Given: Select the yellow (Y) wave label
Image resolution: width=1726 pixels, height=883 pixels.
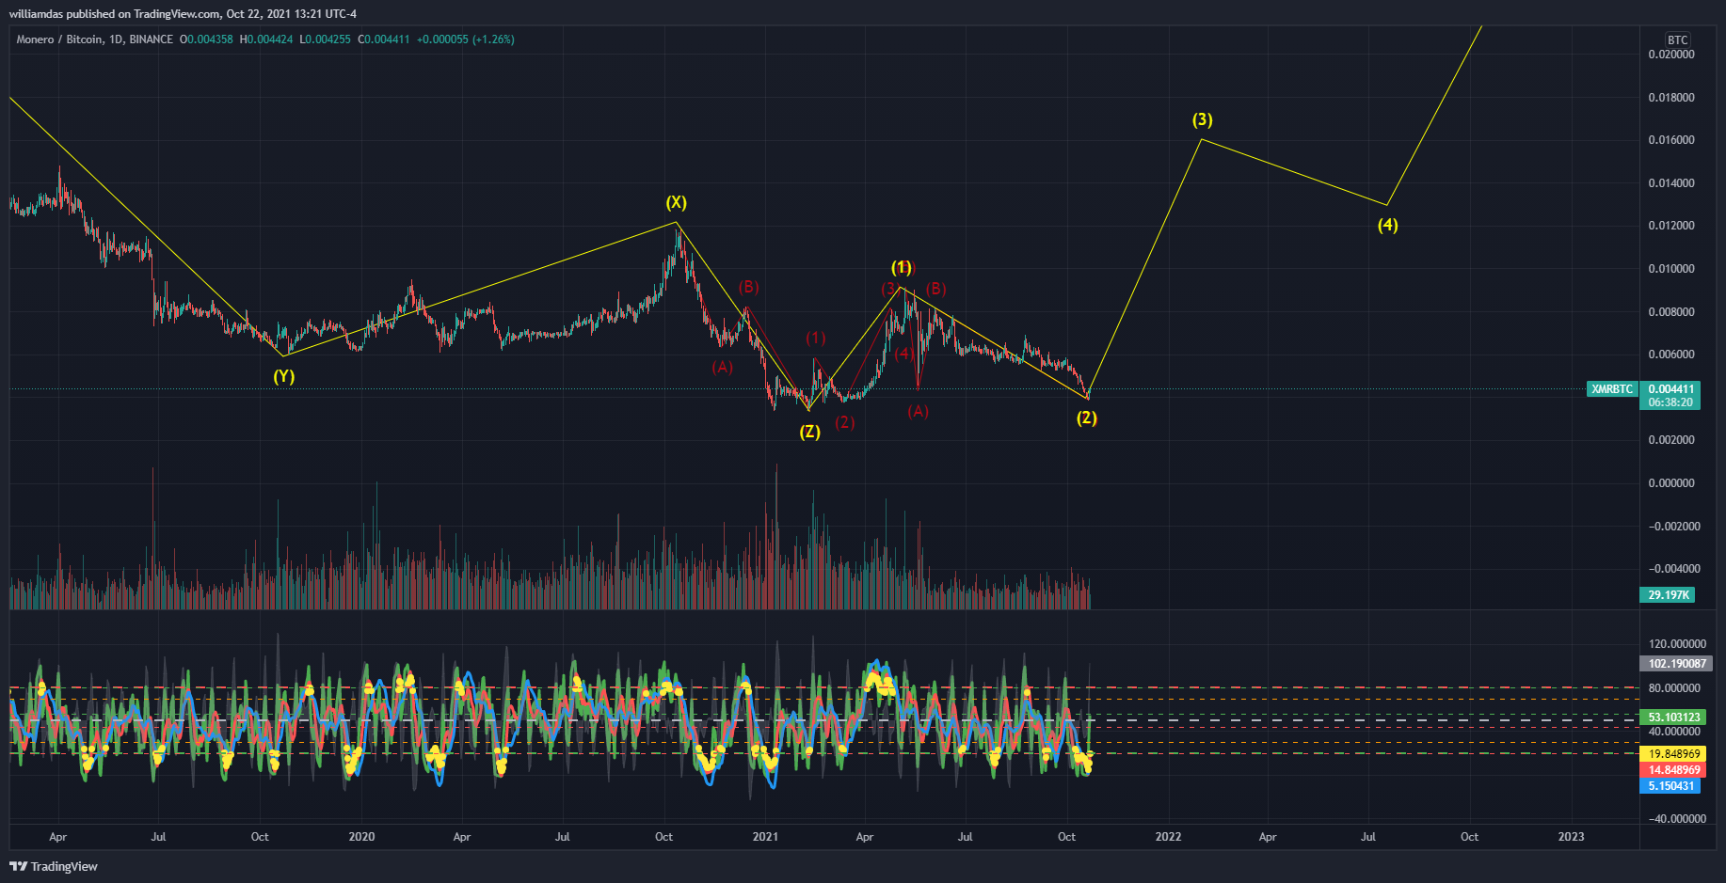Looking at the screenshot, I should click(284, 377).
